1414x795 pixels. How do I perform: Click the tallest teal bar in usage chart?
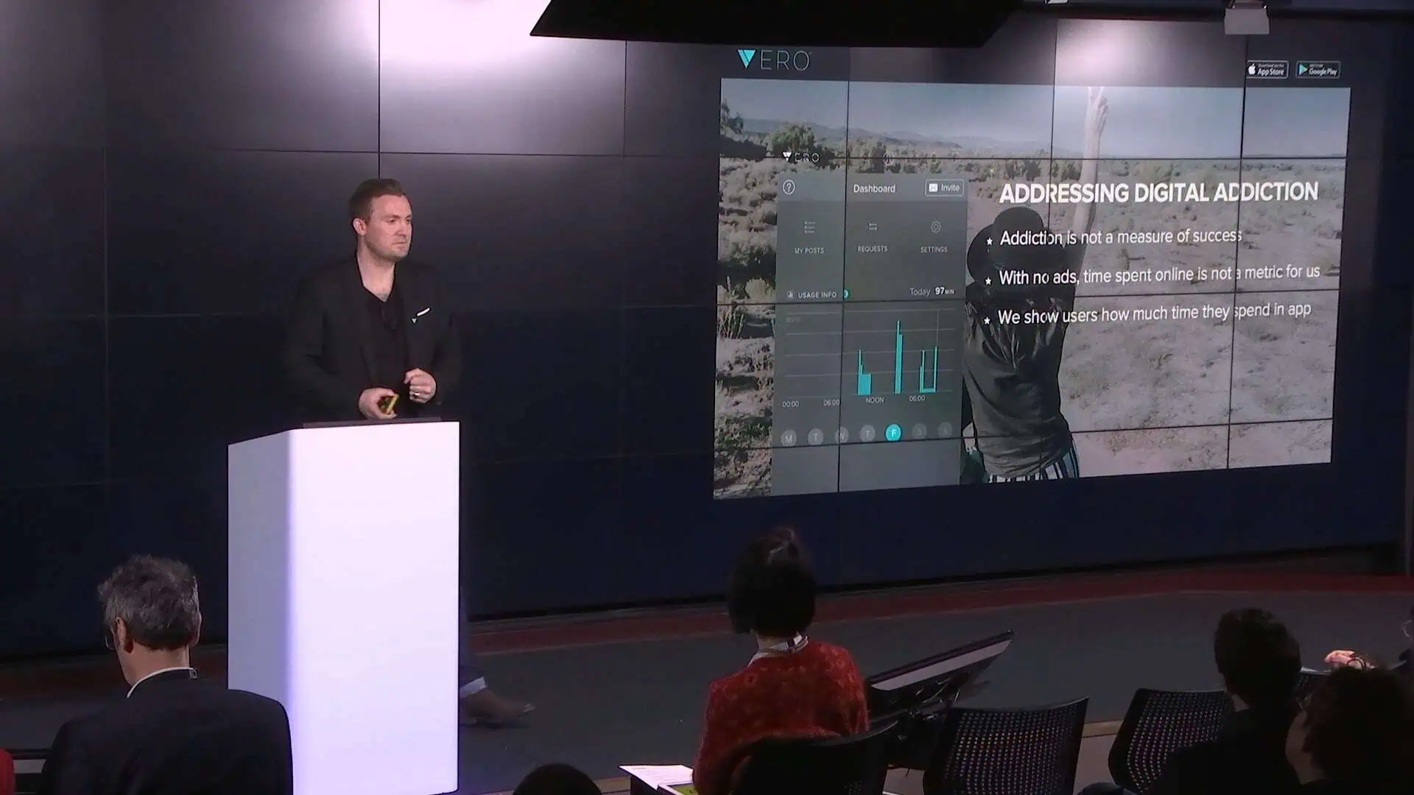click(898, 357)
